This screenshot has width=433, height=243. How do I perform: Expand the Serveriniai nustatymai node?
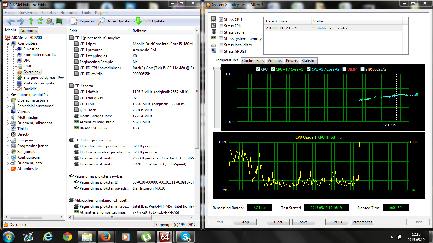point(8,106)
